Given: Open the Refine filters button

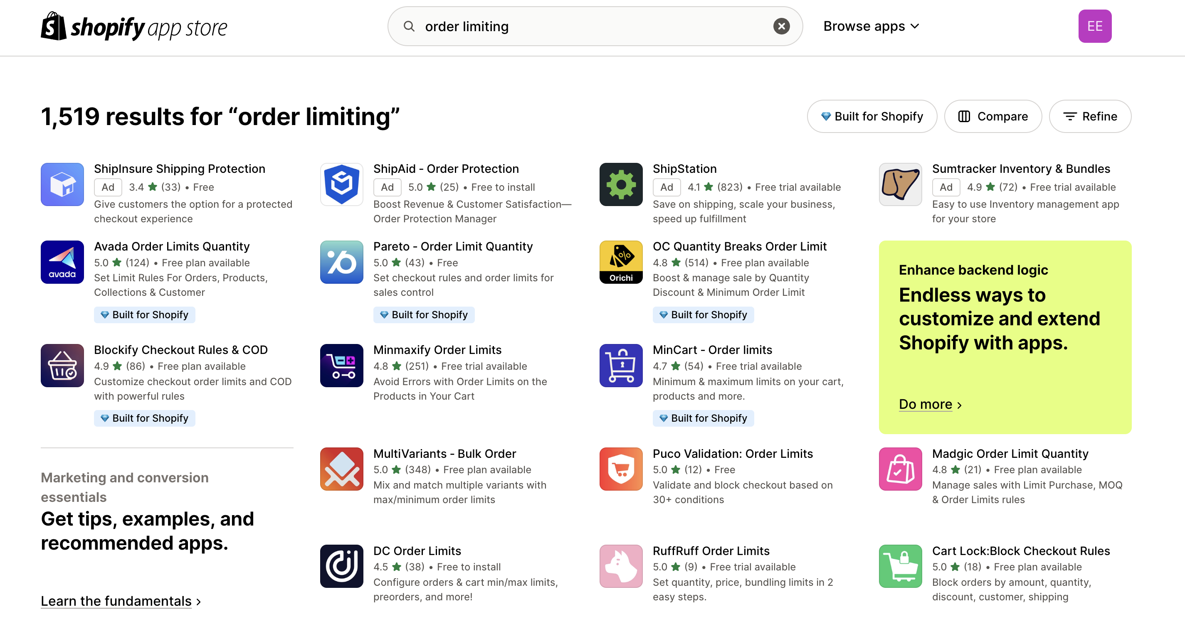Looking at the screenshot, I should tap(1090, 116).
